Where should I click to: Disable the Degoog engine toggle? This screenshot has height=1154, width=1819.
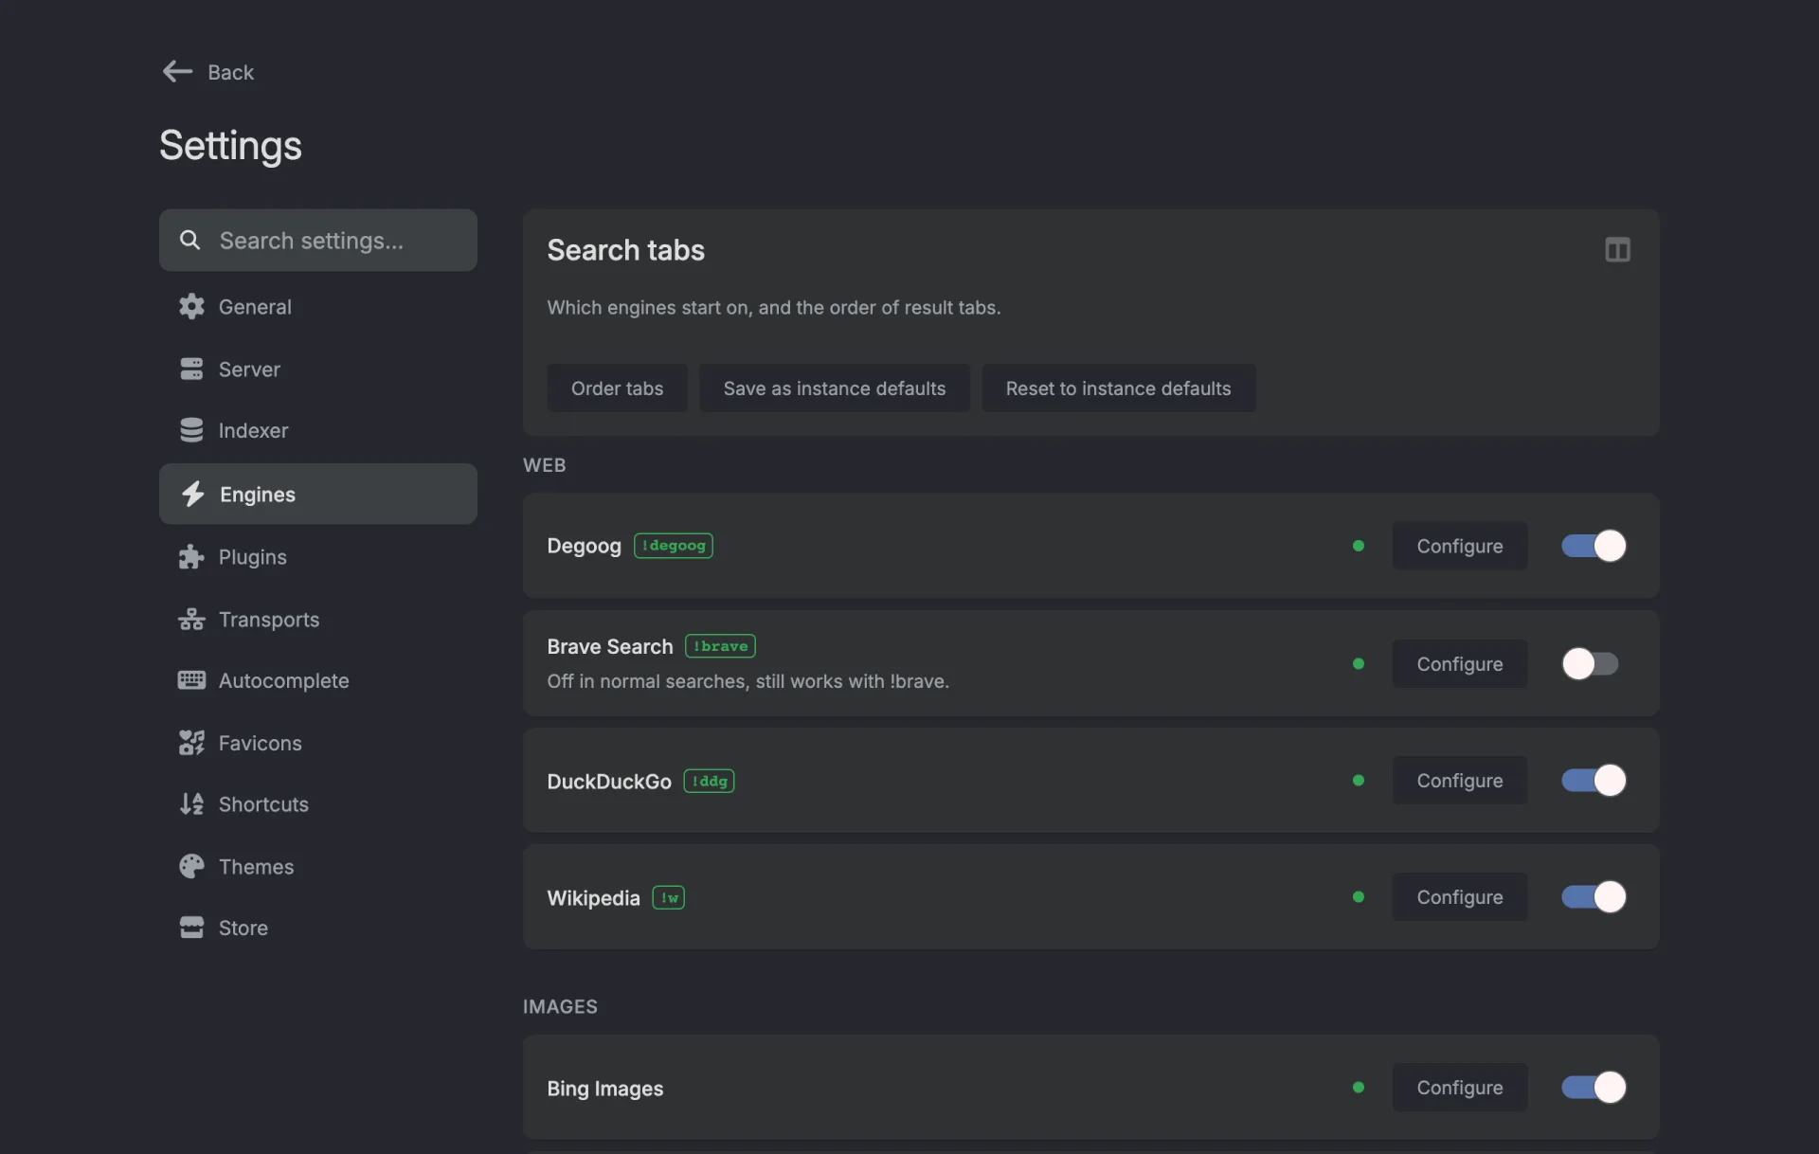tap(1594, 546)
